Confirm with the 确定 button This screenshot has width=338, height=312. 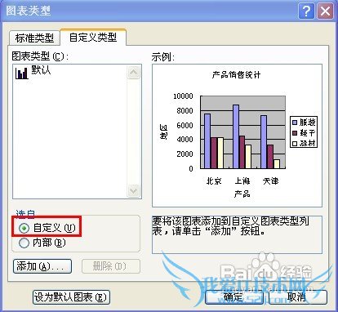click(x=234, y=297)
